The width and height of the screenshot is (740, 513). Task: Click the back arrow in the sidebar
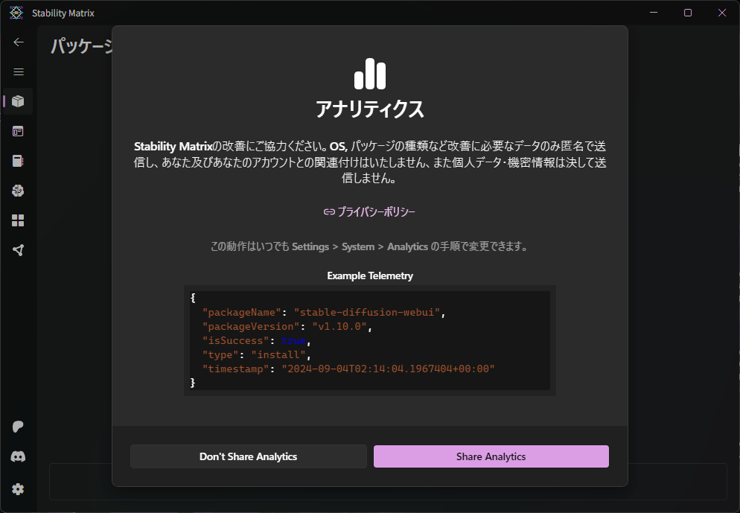(x=19, y=42)
